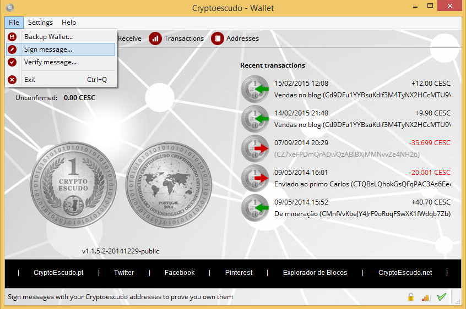Select Verify message... menu entry
The image size is (466, 309).
click(x=61, y=62)
